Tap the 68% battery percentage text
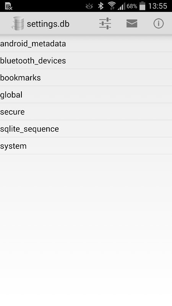 tap(132, 6)
